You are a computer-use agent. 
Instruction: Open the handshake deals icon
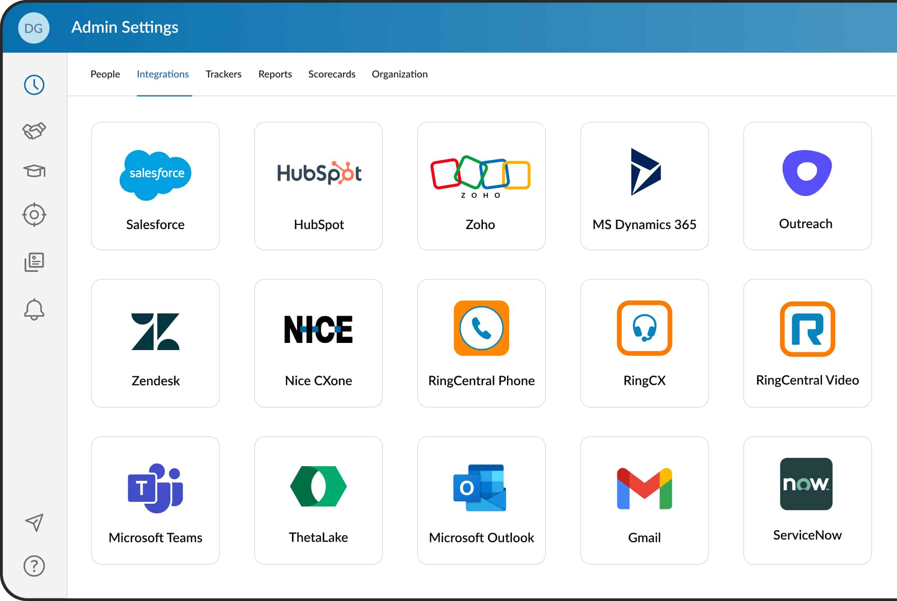(34, 130)
